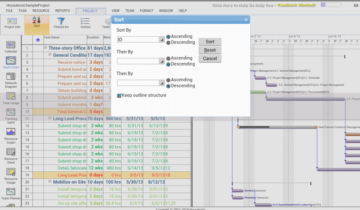This screenshot has height=210, width=360.
Task: Select Descending order for Sort By
Action: [x=168, y=42]
